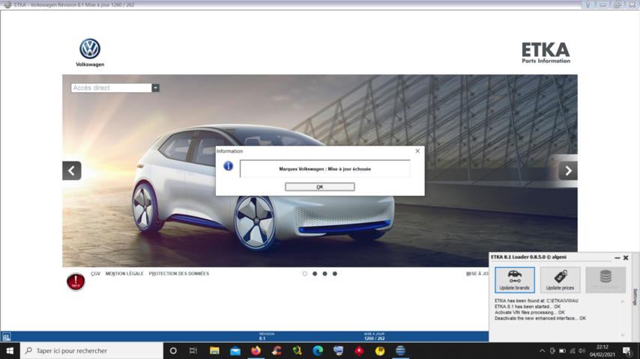Go to next slide with right arrow
The width and height of the screenshot is (640, 359).
click(x=568, y=171)
